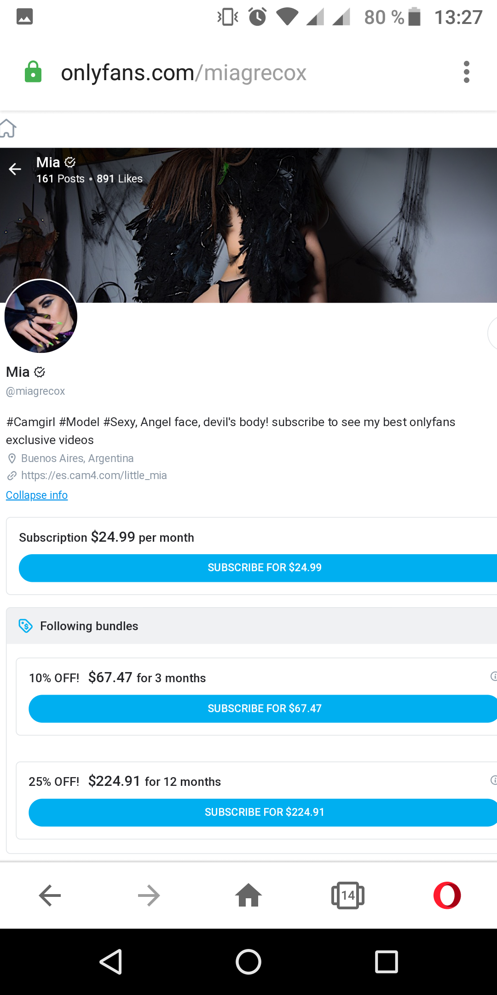Open the Opera menu icon
This screenshot has height=995, width=497.
click(446, 895)
